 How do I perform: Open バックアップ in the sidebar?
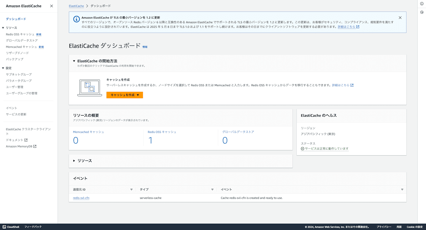tap(15, 59)
